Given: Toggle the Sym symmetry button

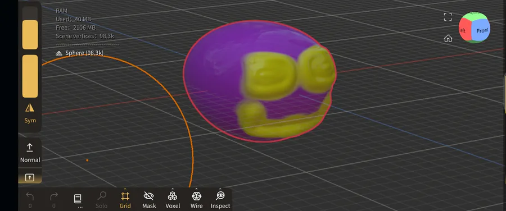Looking at the screenshot, I should pos(30,113).
